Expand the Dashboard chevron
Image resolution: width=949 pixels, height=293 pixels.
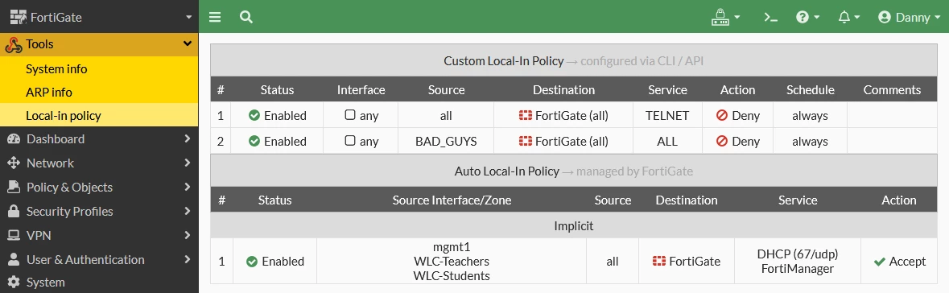point(187,138)
